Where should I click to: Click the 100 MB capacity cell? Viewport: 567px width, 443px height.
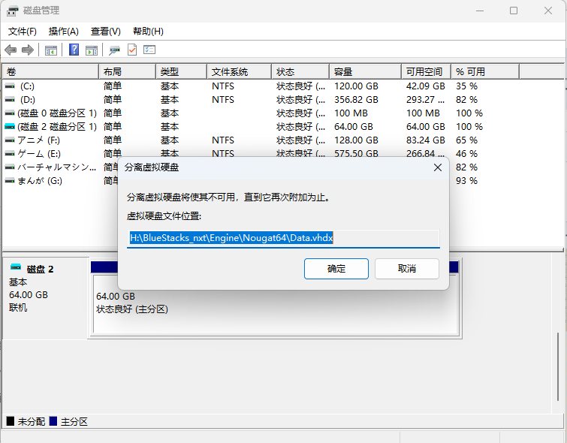pos(351,113)
